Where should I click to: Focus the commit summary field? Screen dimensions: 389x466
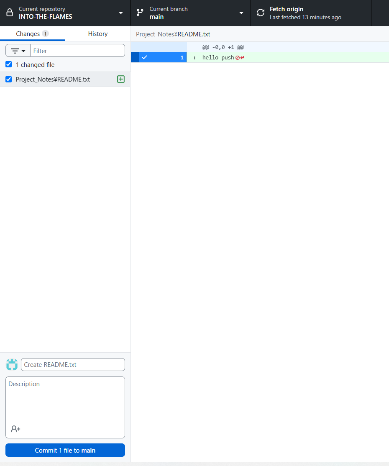tap(73, 365)
